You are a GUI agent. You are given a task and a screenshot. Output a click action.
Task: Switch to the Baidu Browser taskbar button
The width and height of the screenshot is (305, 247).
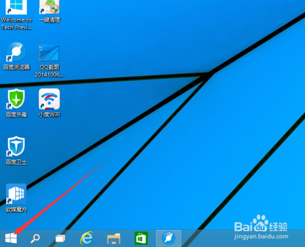click(168, 238)
